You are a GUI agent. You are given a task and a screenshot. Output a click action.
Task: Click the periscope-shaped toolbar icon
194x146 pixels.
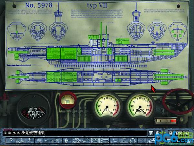click(x=114, y=141)
